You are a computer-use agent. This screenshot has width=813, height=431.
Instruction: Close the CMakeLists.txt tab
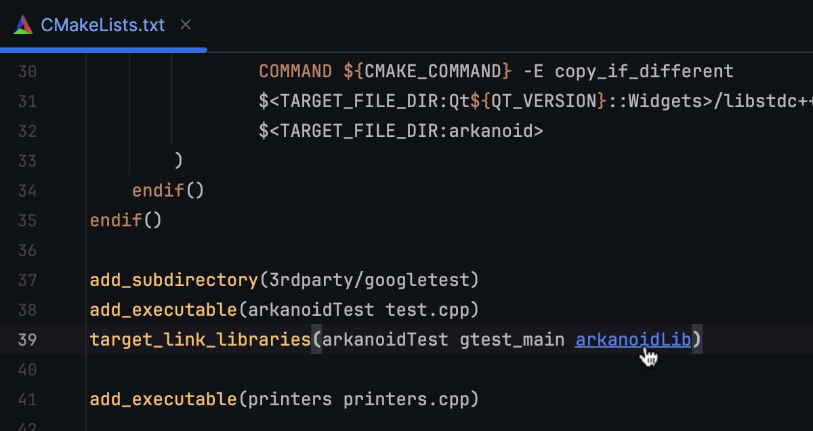pos(186,25)
